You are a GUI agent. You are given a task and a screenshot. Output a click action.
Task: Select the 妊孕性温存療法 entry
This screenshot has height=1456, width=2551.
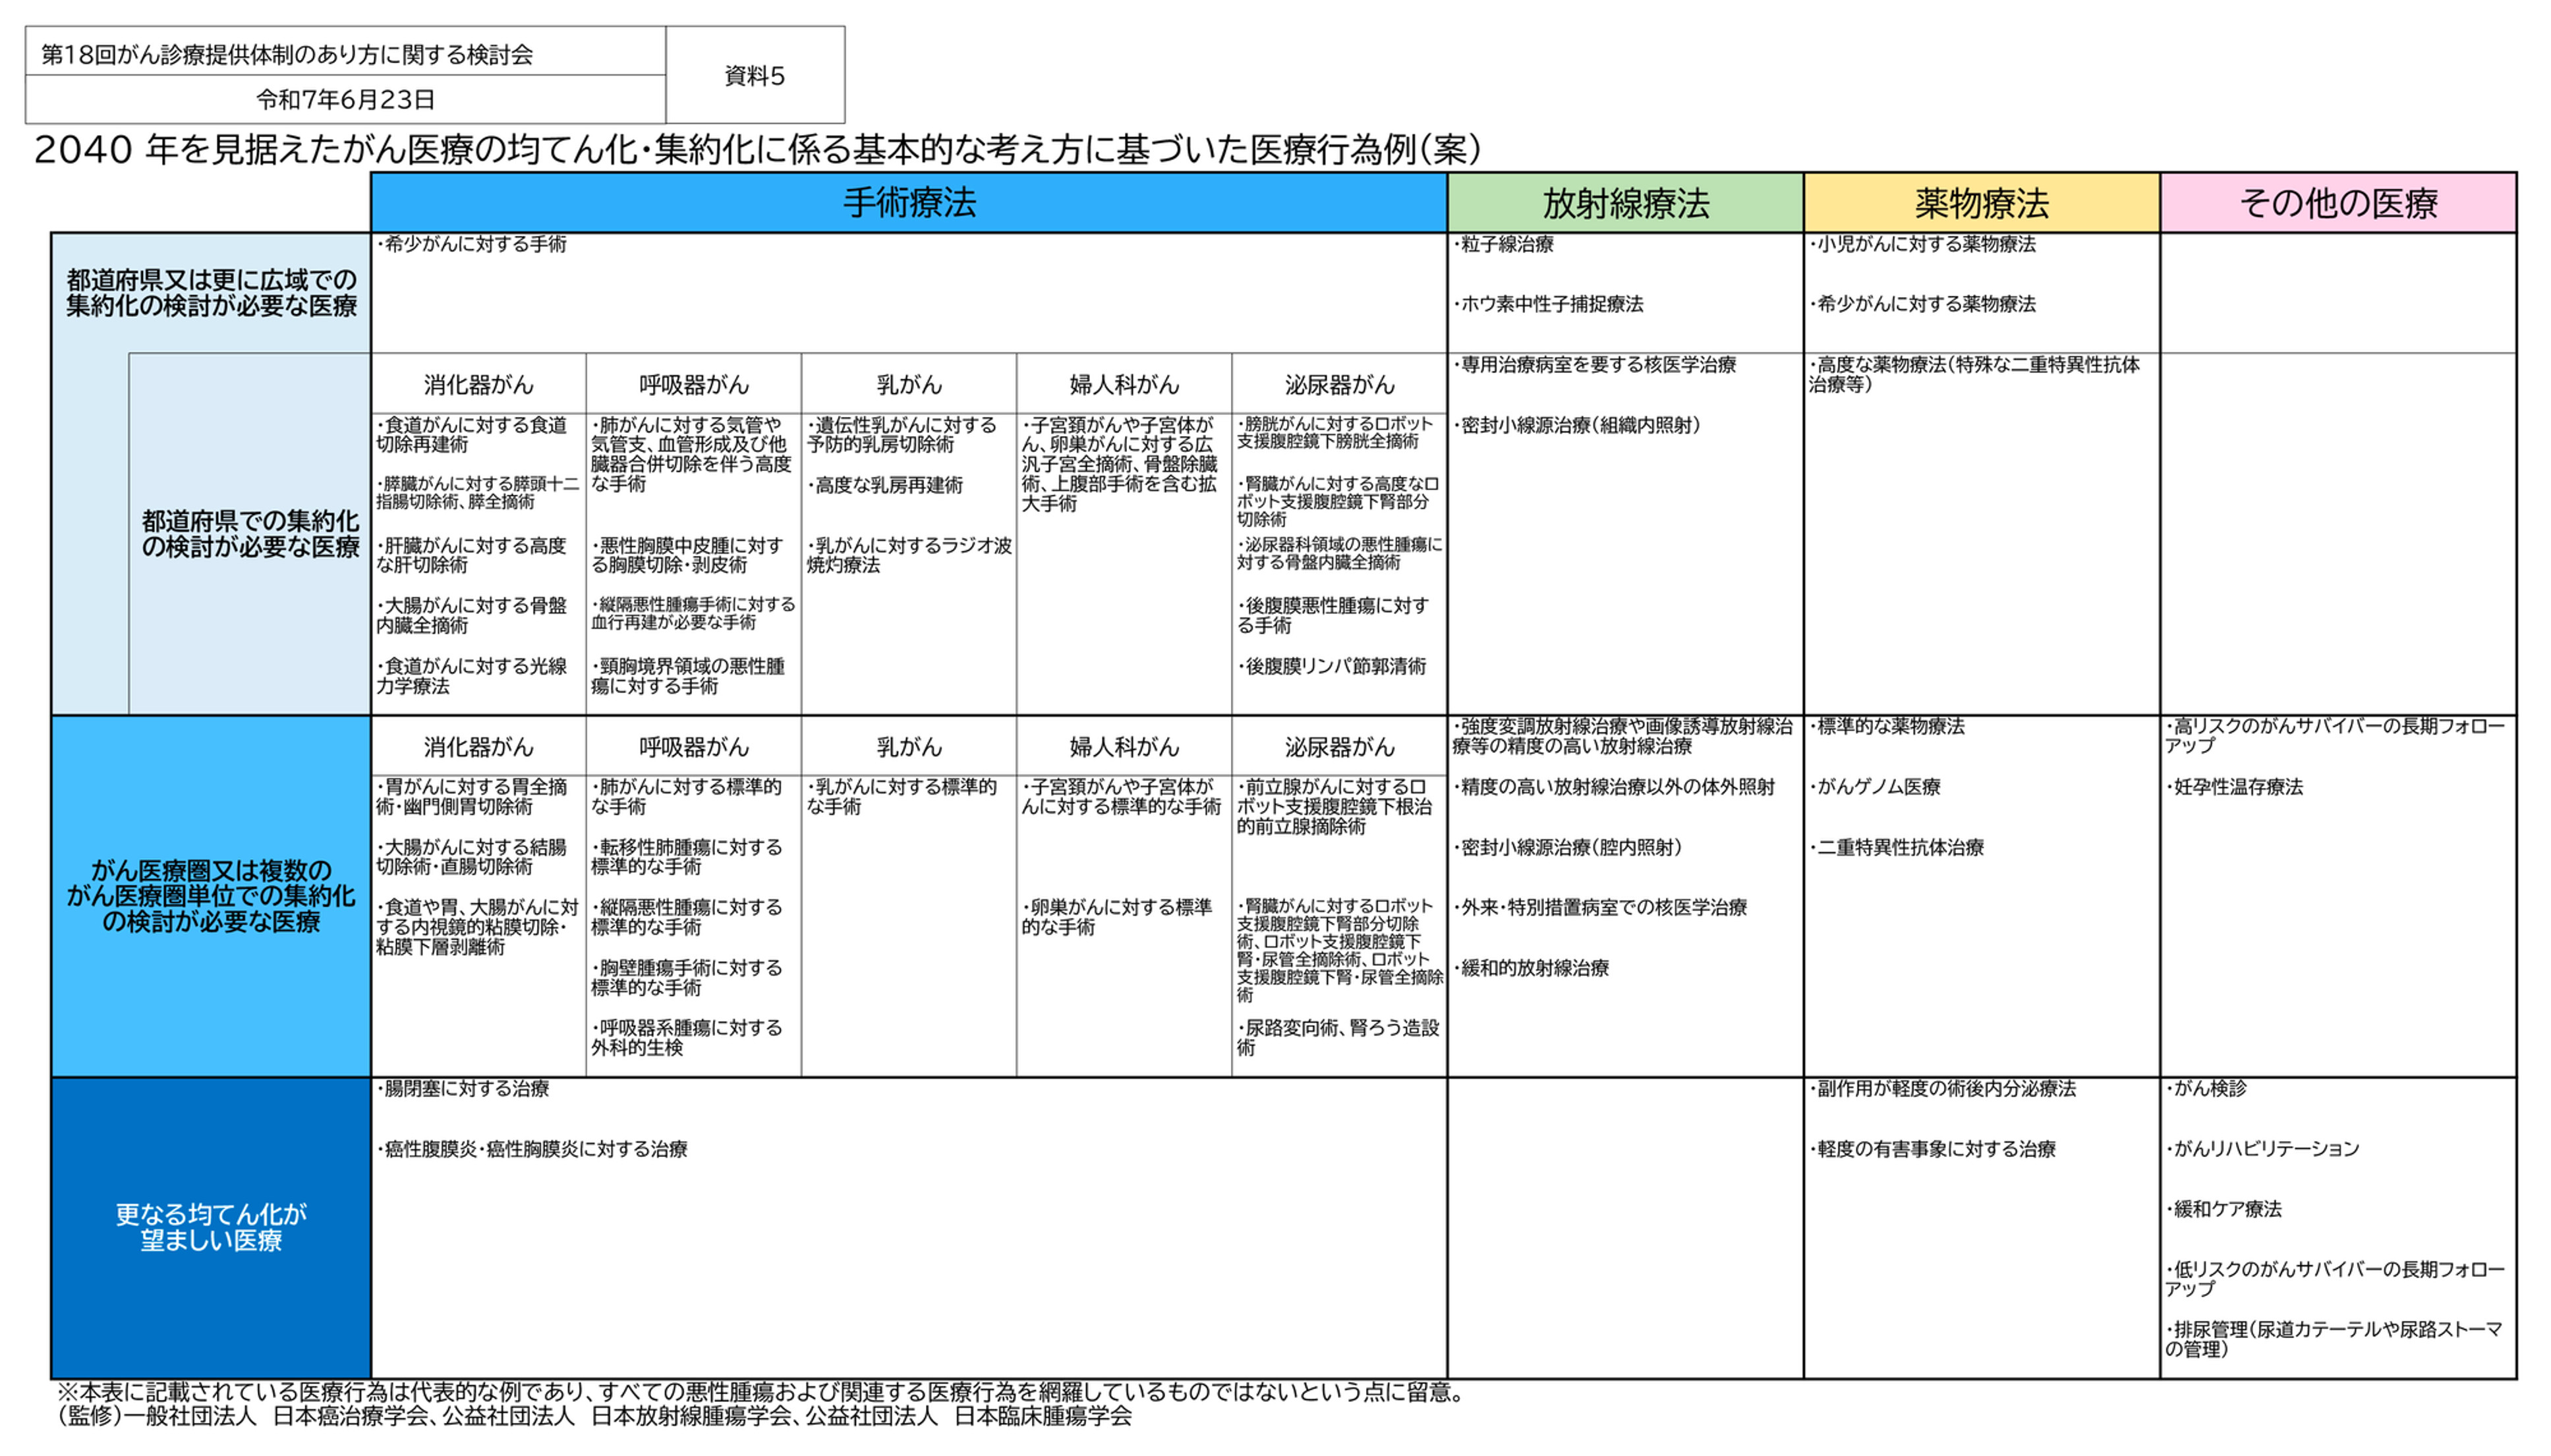[x=2236, y=787]
